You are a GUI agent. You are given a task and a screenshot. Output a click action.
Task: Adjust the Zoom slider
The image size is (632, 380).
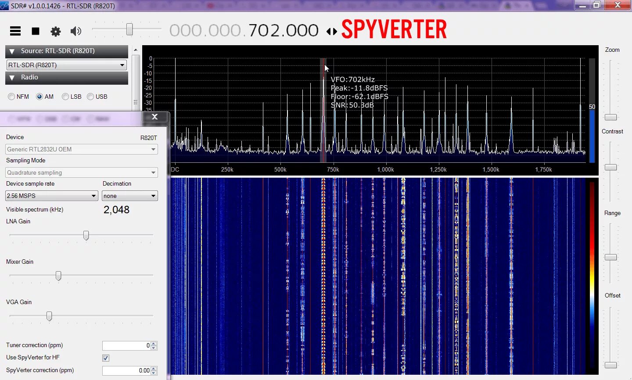pyautogui.click(x=611, y=117)
